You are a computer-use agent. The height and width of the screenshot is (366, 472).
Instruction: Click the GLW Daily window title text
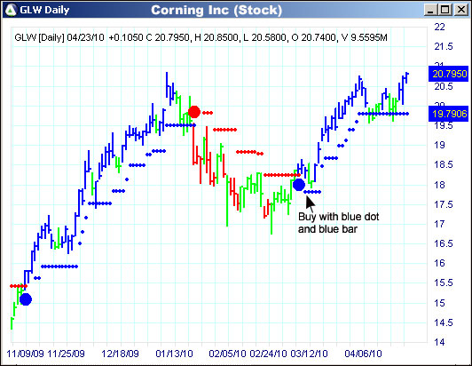[44, 11]
